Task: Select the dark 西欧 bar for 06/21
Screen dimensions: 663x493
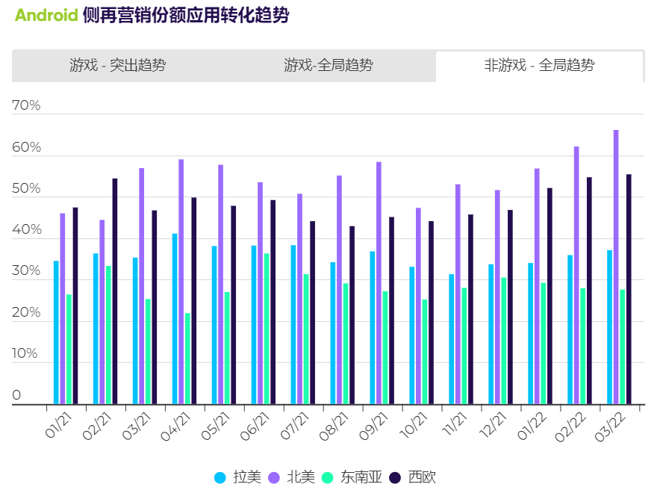Action: point(273,302)
